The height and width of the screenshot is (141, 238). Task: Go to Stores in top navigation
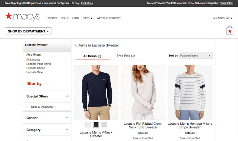52,18
